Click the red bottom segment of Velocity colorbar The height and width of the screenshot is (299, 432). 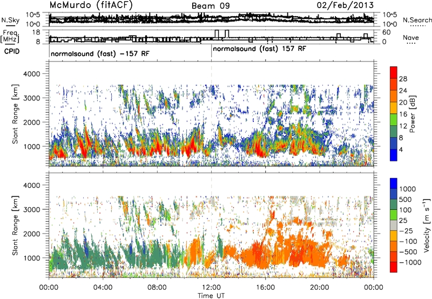pos(394,267)
